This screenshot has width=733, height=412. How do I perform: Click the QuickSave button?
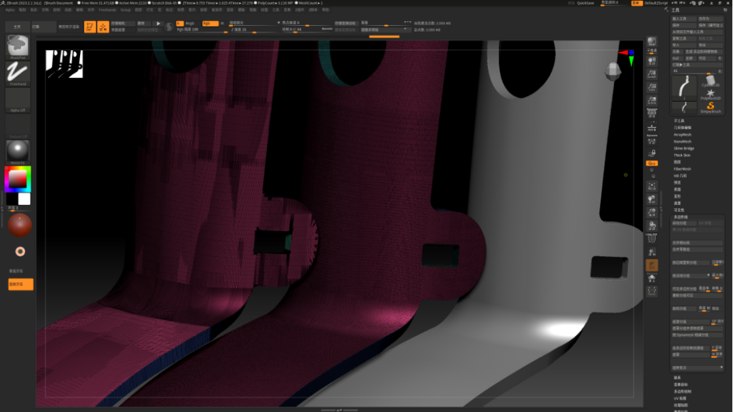pyautogui.click(x=585, y=3)
